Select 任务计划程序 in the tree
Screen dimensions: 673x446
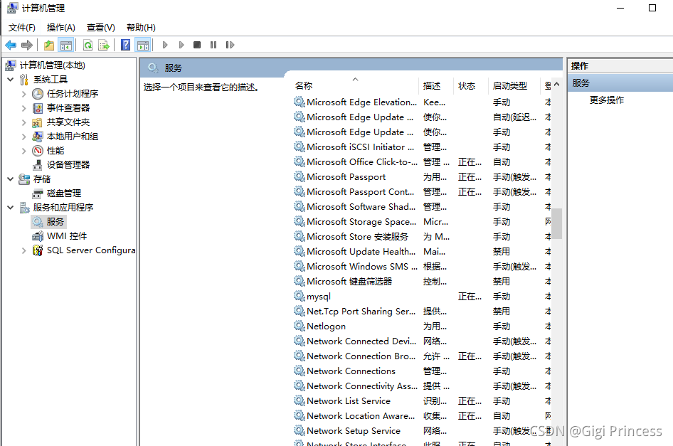point(65,94)
